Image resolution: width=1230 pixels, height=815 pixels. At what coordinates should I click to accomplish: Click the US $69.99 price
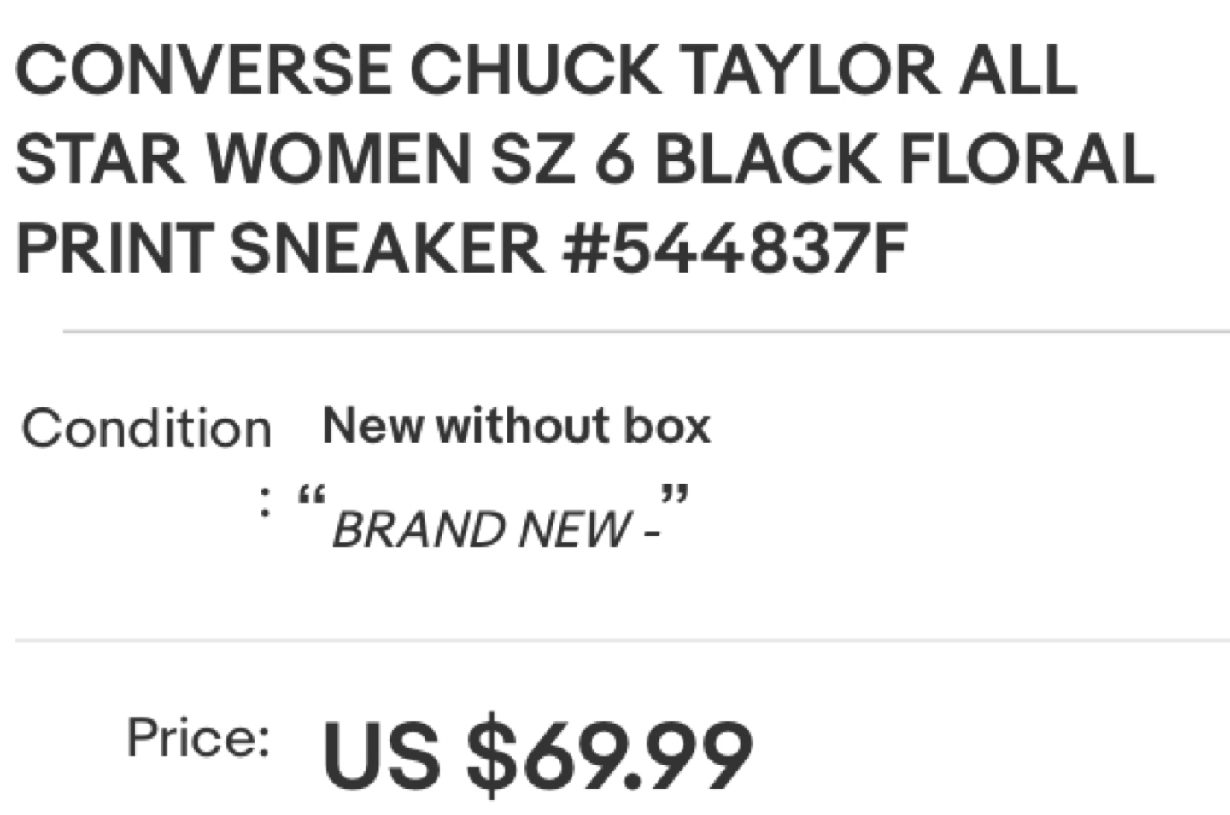pos(537,757)
